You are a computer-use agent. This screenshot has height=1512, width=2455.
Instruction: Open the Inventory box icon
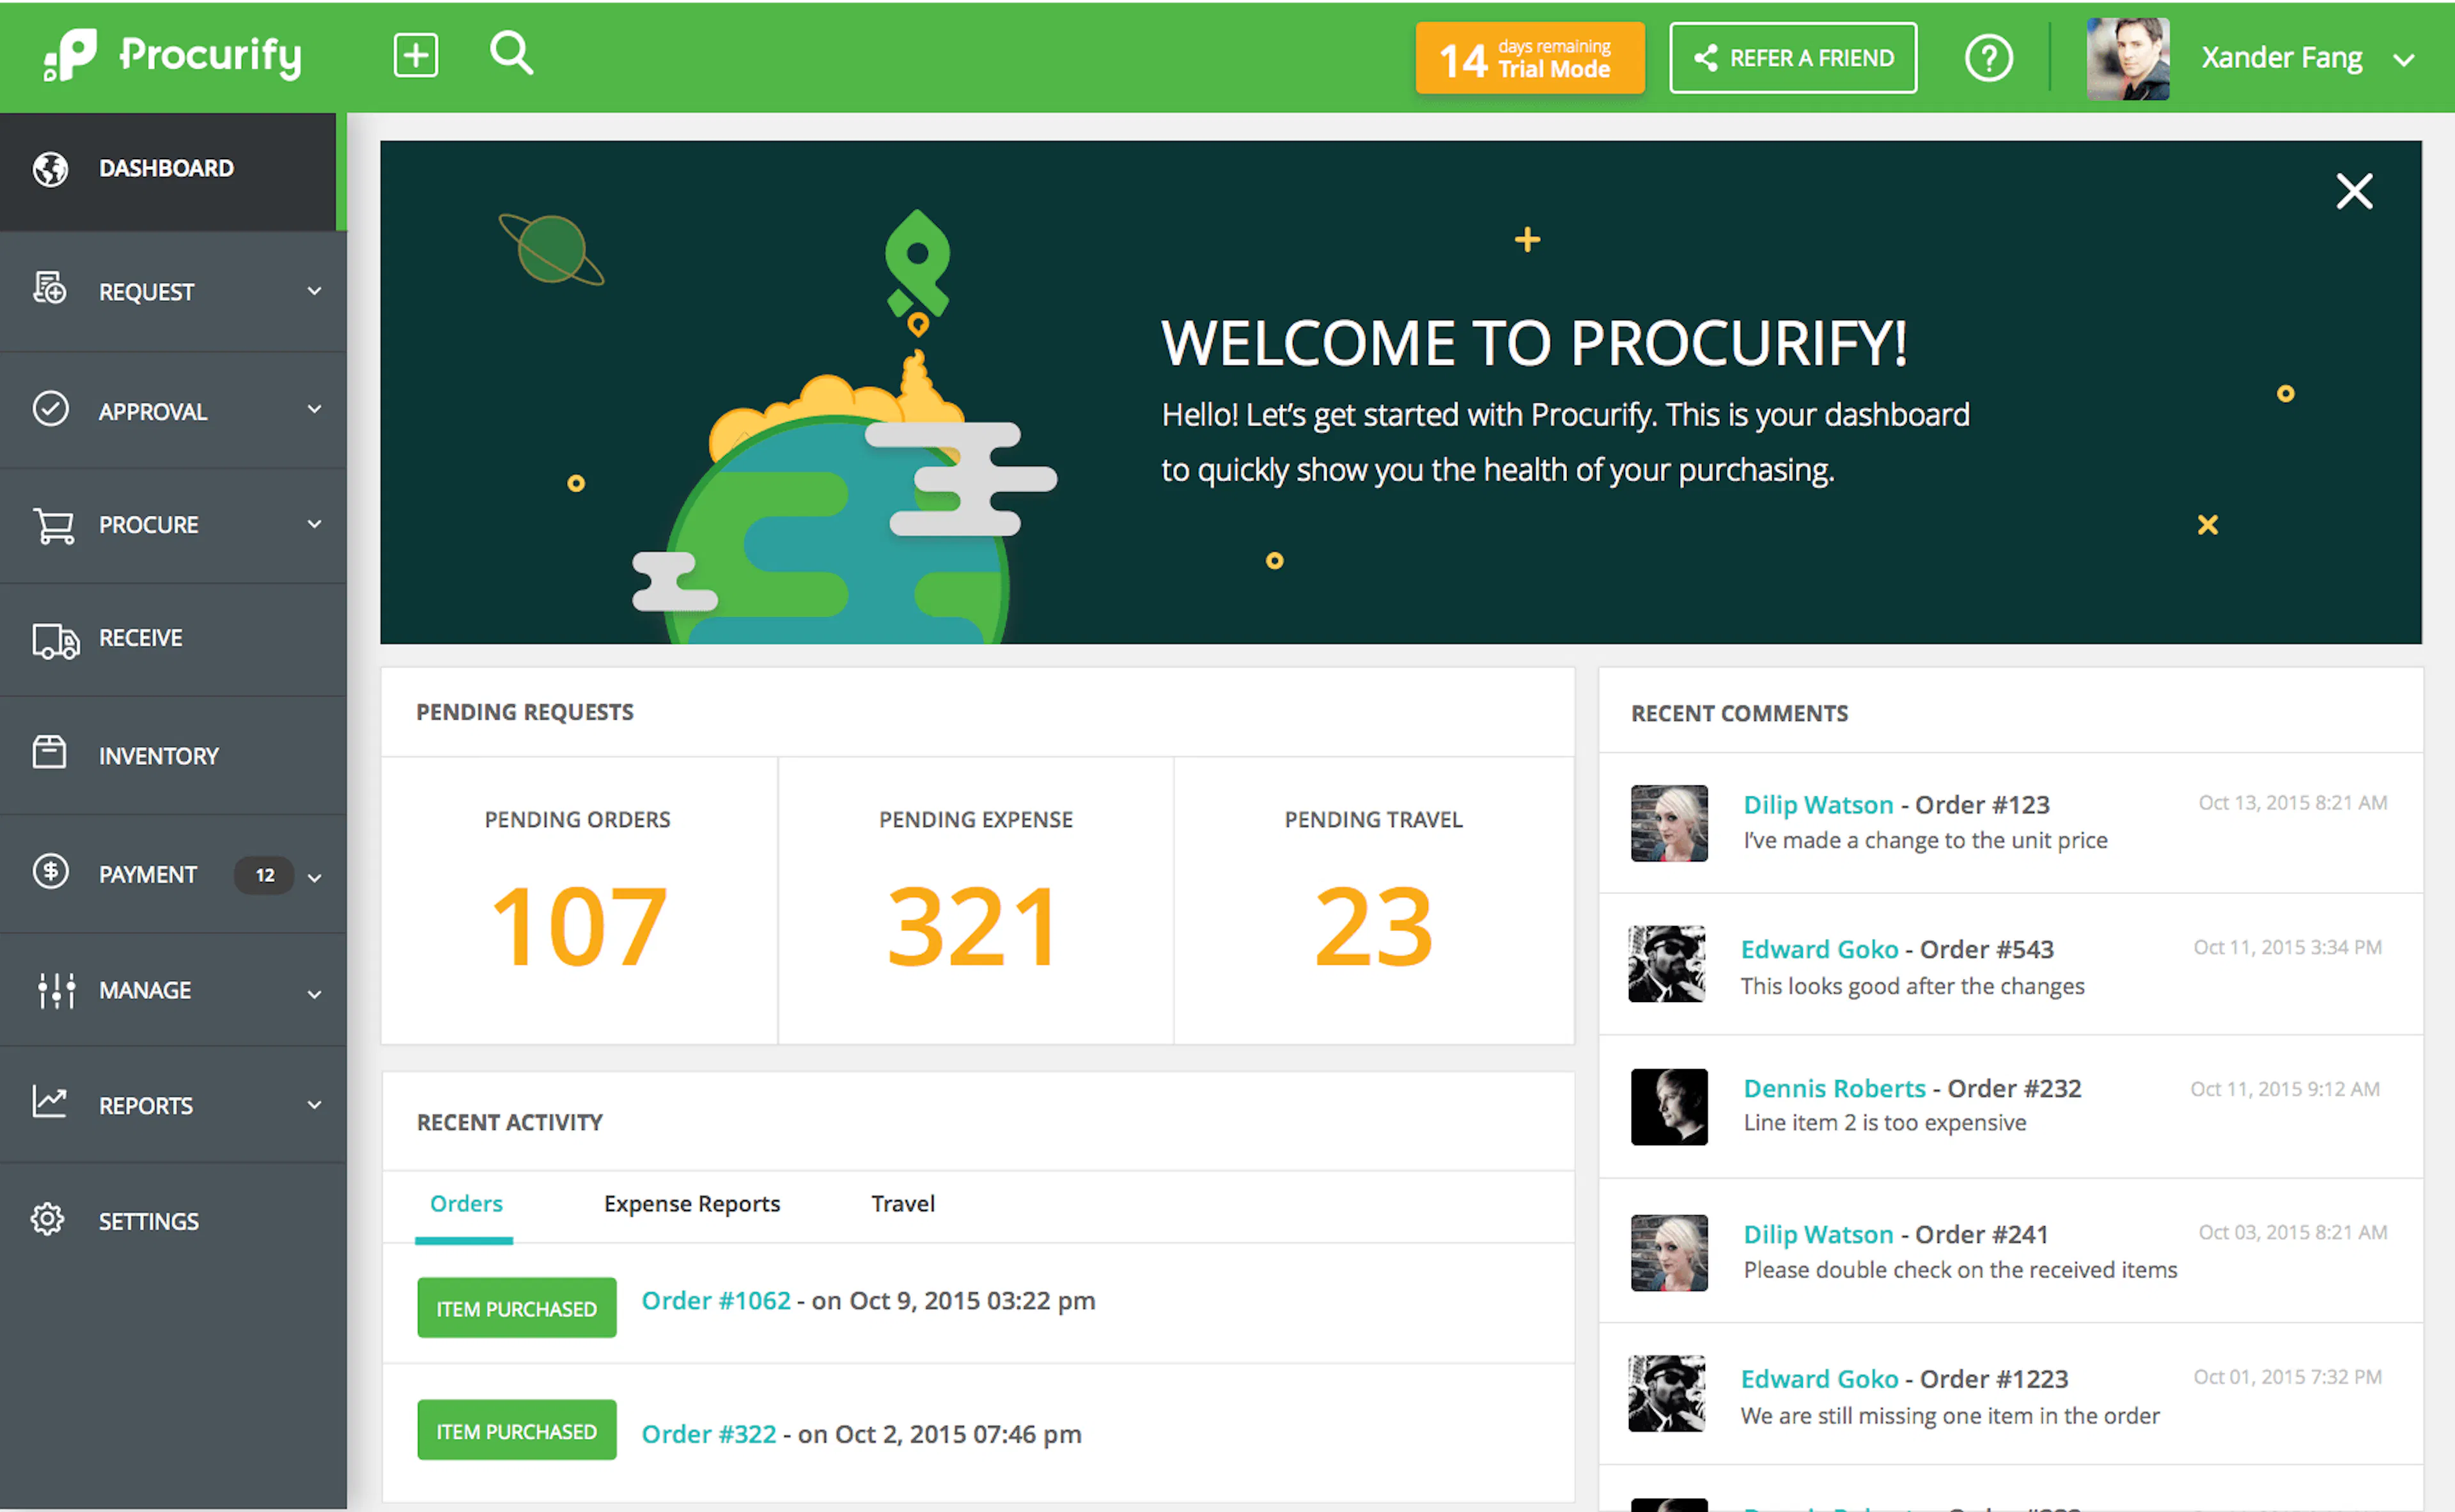51,755
